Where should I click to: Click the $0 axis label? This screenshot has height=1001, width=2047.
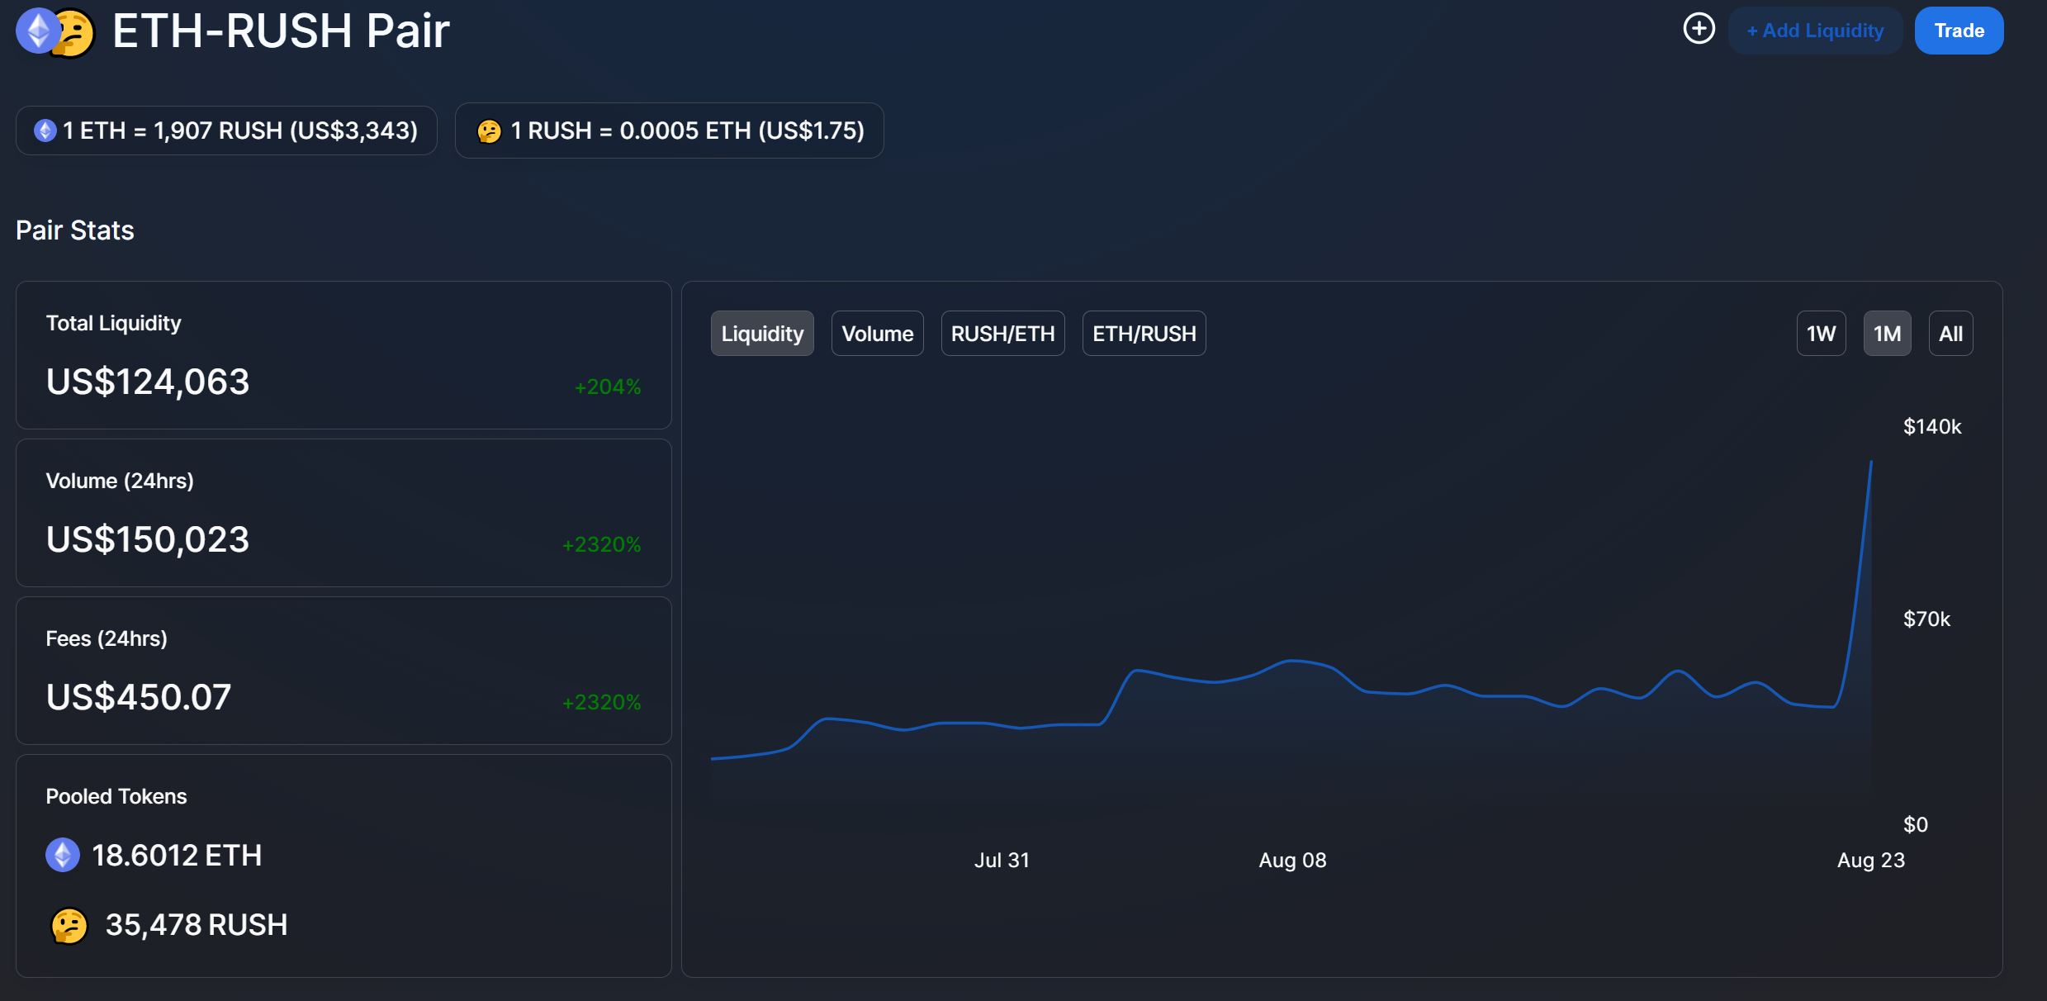tap(1916, 825)
